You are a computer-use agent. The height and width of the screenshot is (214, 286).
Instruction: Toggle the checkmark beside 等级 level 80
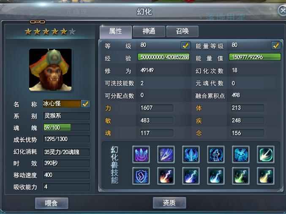[185, 46]
